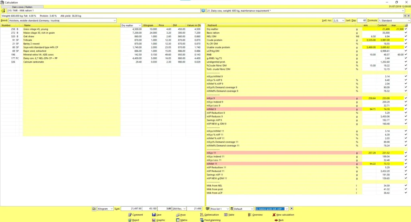Image resolution: width=411 pixels, height=222 pixels.
Task: Open the Overview icon
Action: coord(250,215)
